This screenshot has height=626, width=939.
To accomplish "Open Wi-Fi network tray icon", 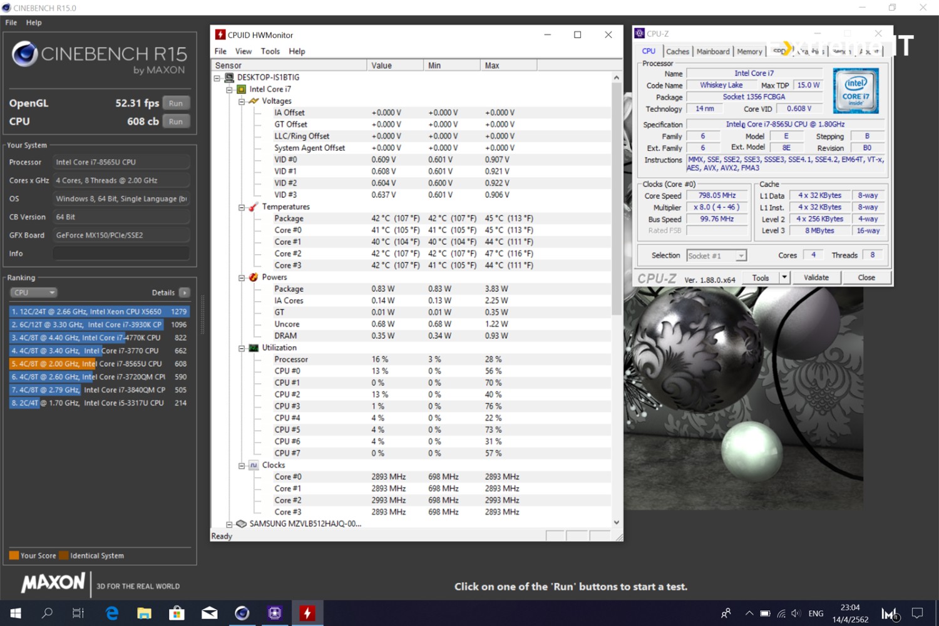I will (x=781, y=613).
